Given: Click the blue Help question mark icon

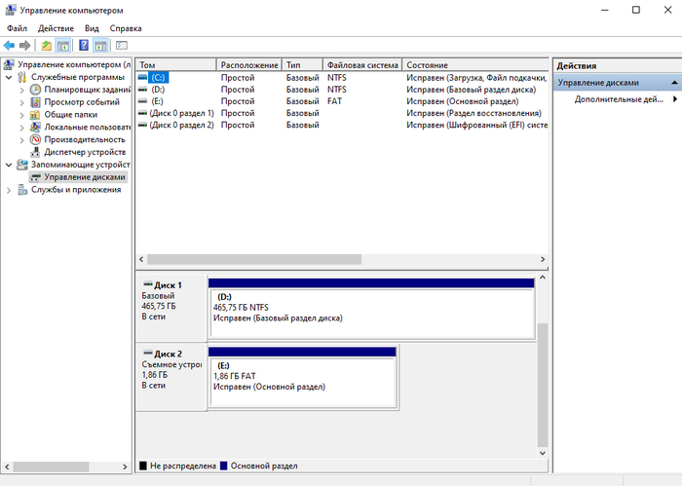Looking at the screenshot, I should [x=84, y=45].
